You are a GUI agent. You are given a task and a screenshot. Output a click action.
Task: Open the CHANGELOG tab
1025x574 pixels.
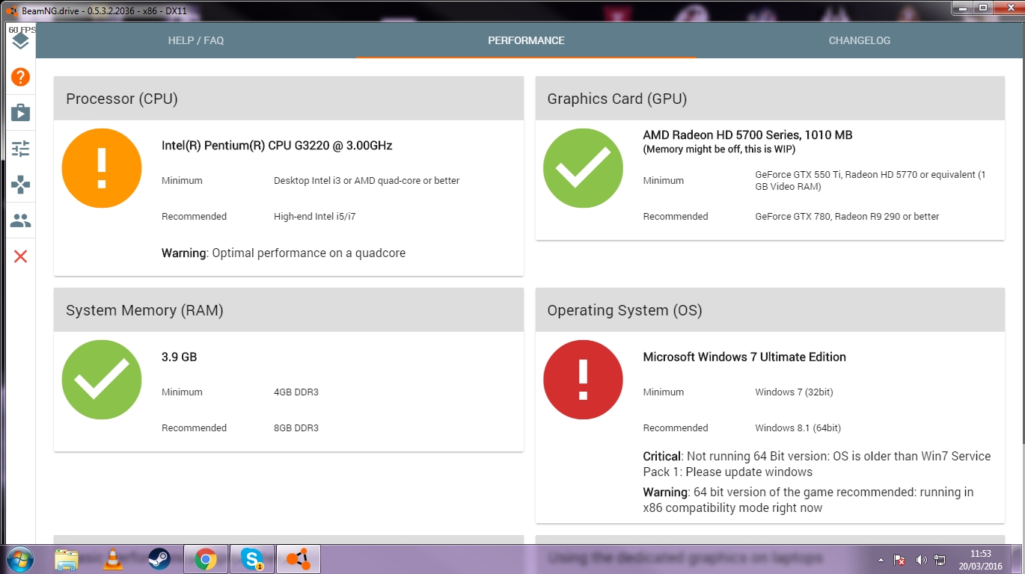(860, 40)
